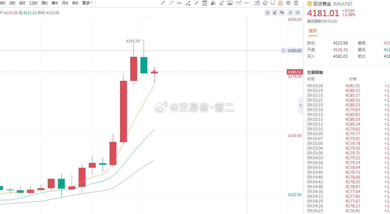The image size is (390, 214).
Task: Delete all drawings with trash icon
Action: point(296,3)
